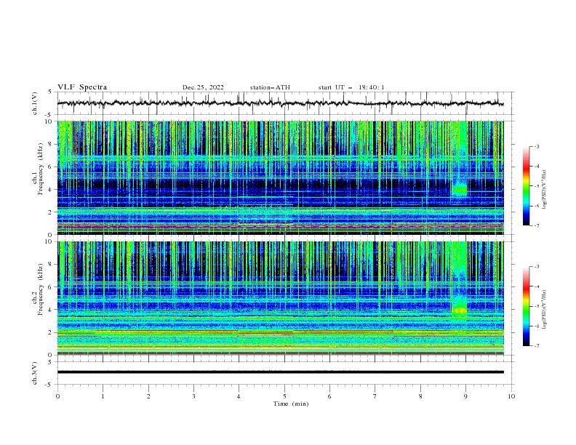576x445 pixels.
Task: Click the ch.1 PSD color scale bar
Action: pos(526,185)
